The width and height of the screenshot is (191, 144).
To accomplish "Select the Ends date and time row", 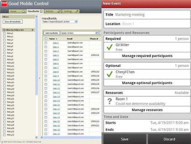I will pos(147,129).
